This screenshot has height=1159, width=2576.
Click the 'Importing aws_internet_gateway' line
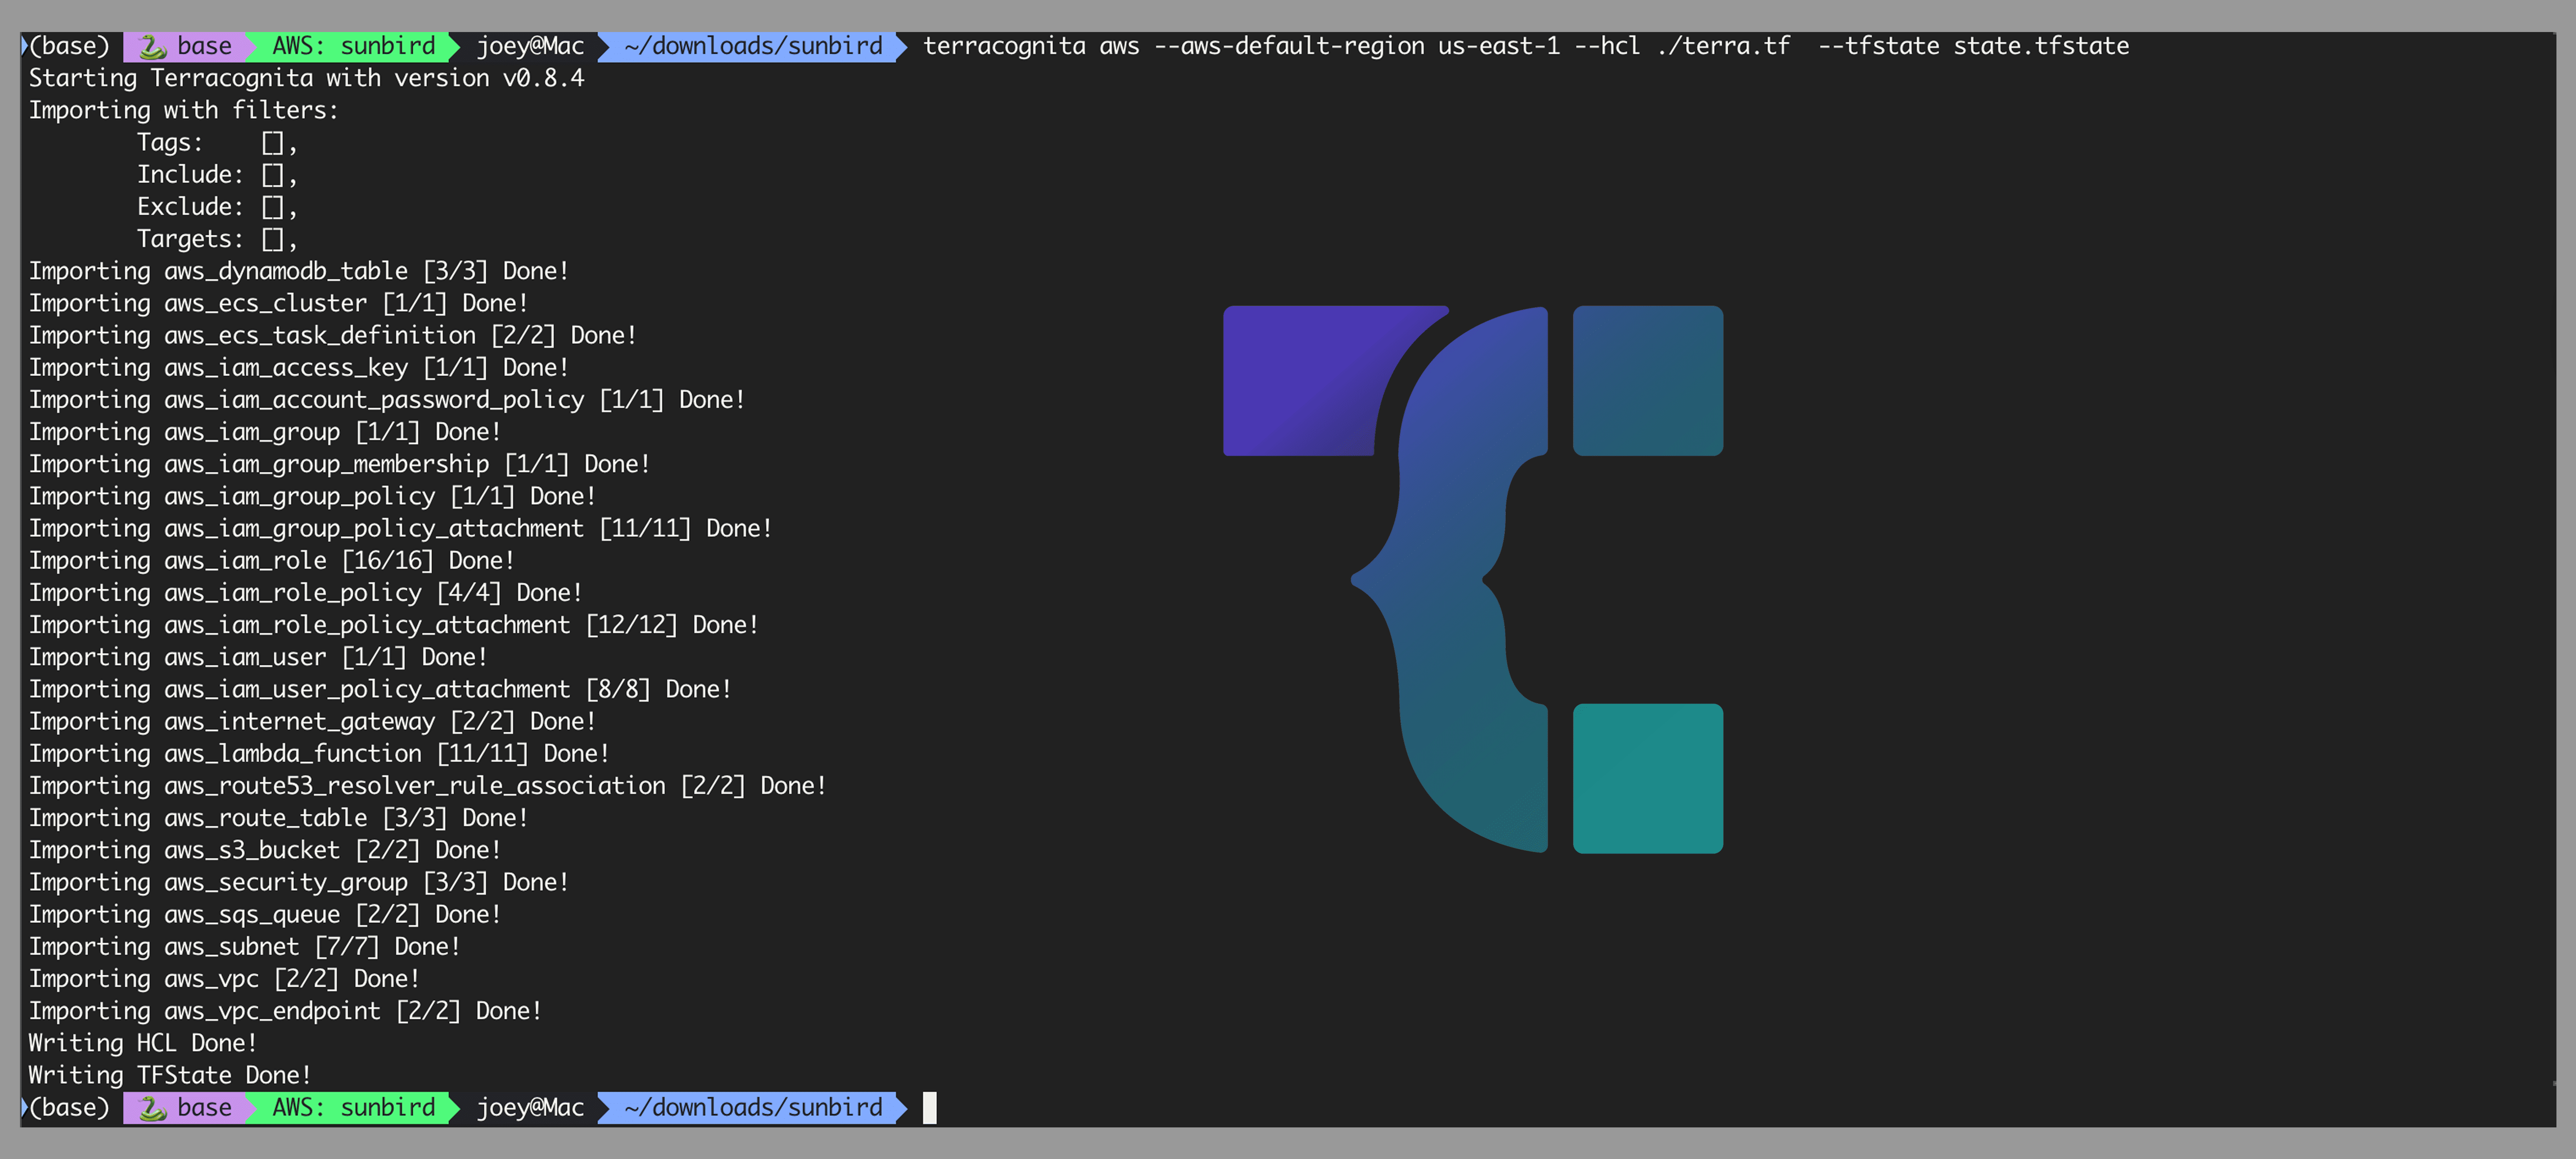[x=312, y=722]
